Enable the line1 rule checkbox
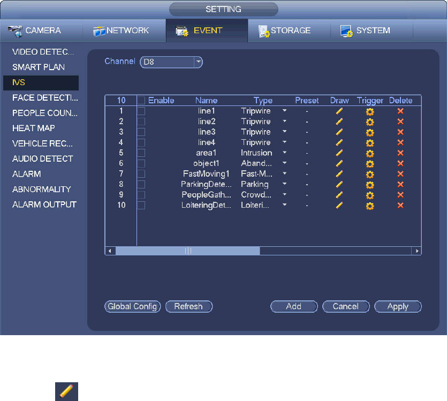Image resolution: width=447 pixels, height=401 pixels. point(141,111)
